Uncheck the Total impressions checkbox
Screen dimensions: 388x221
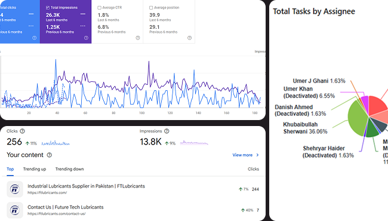click(48, 8)
